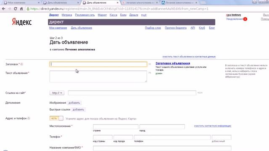Close the active Дать объявление tab

point(118,3)
